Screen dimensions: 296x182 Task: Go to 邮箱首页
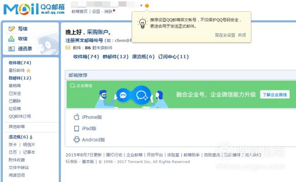(80, 11)
